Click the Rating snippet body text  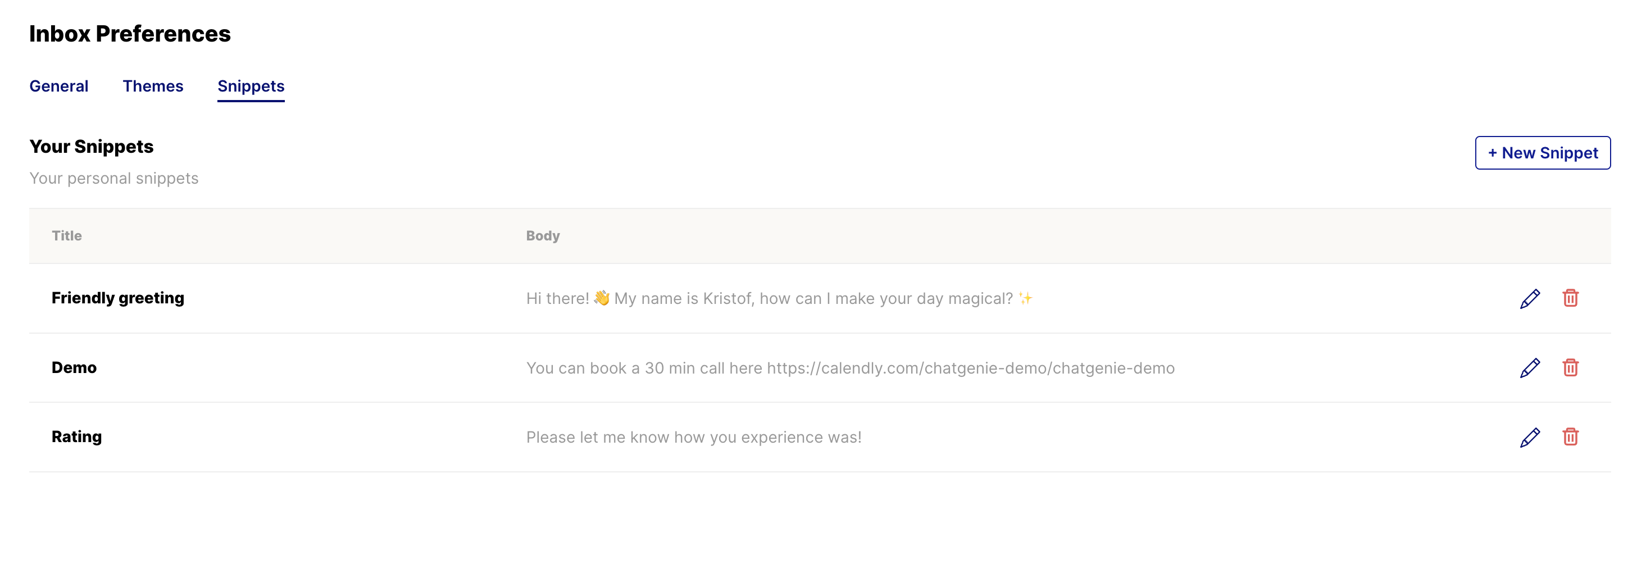(694, 437)
